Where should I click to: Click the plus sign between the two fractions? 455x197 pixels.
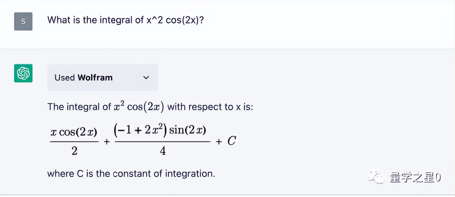pos(107,142)
